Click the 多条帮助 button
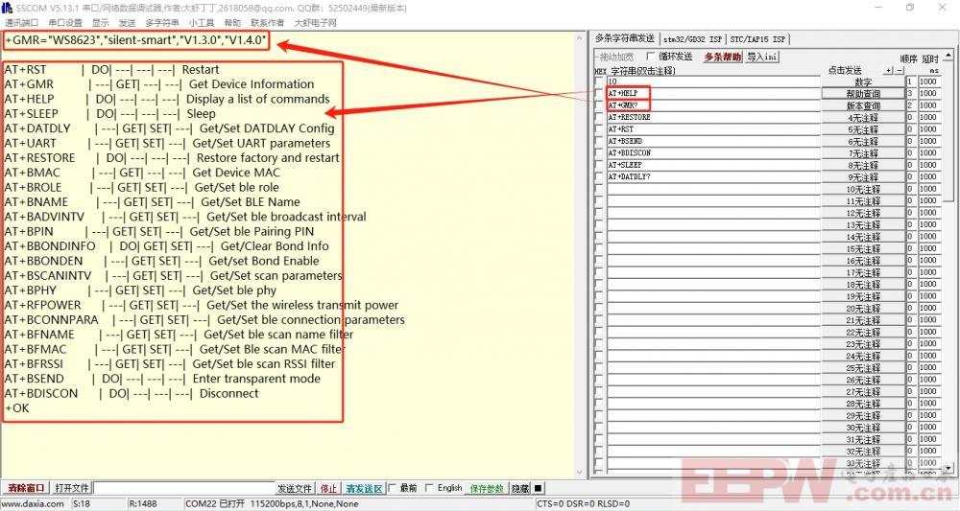The height and width of the screenshot is (511, 960). click(x=722, y=57)
